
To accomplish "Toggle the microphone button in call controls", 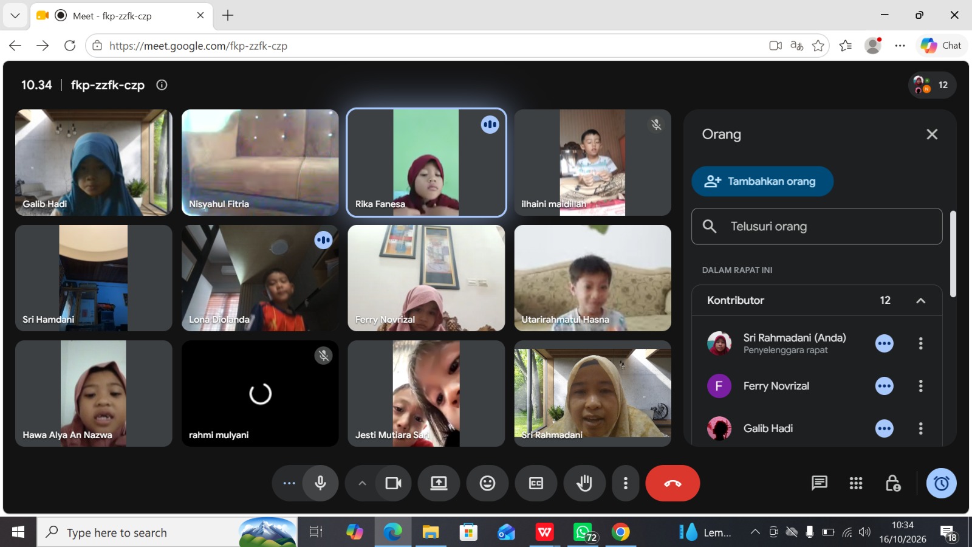I will click(320, 483).
